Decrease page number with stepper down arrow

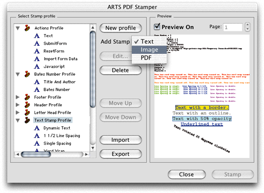247,29
